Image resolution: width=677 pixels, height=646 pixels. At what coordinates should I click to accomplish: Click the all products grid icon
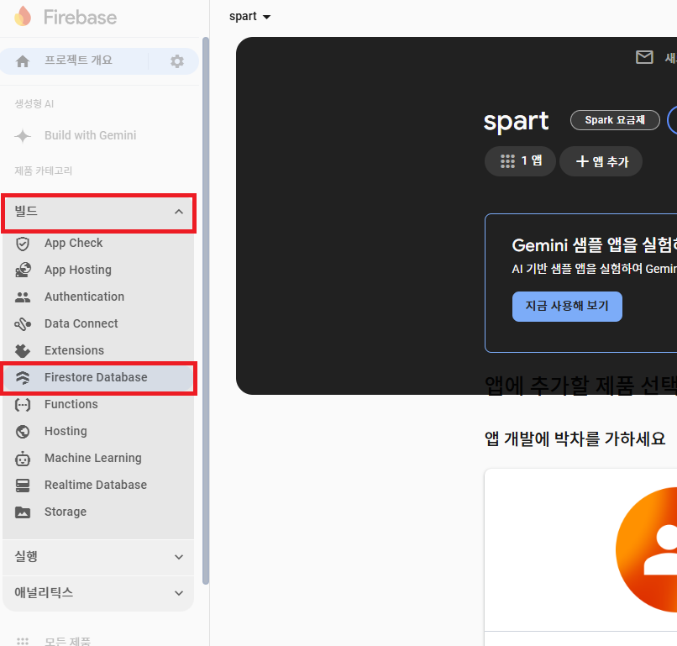click(x=23, y=641)
